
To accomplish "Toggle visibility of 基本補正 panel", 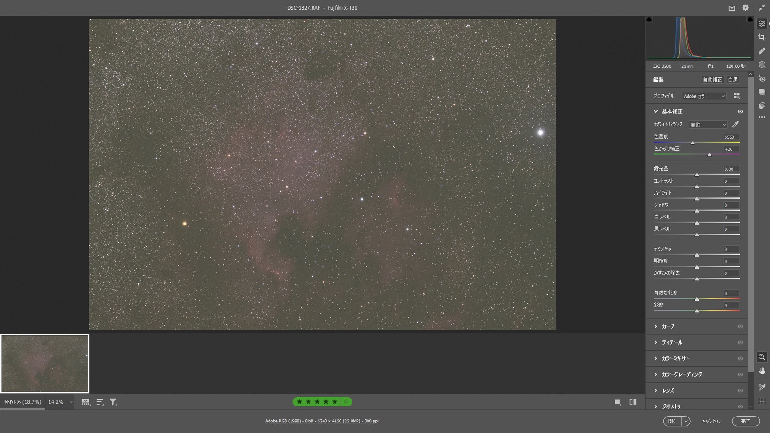I will click(740, 111).
